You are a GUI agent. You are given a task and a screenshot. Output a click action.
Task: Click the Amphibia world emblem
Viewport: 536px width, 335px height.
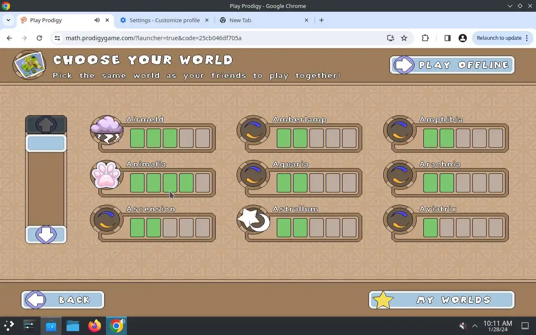pos(400,130)
